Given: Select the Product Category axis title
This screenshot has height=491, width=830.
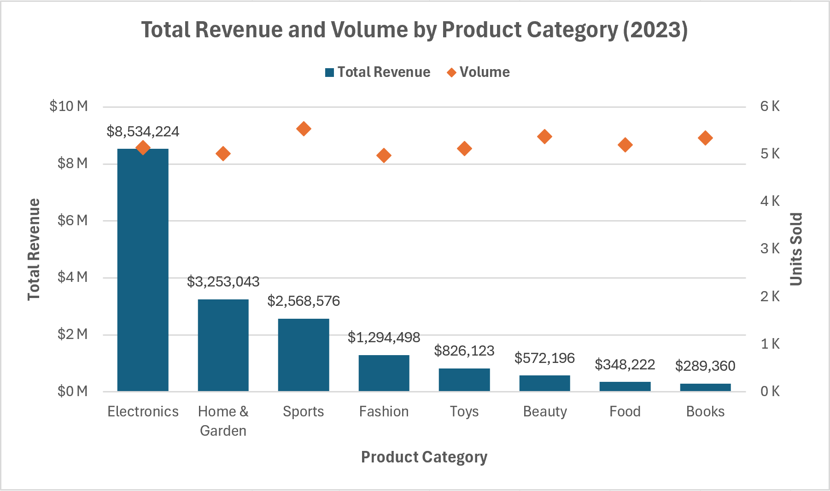Looking at the screenshot, I should coord(424,457).
